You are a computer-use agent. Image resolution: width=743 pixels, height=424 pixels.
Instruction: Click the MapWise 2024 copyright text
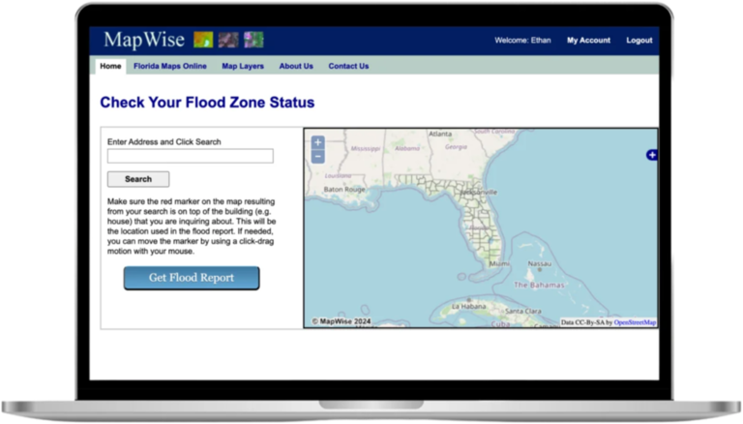coord(342,321)
